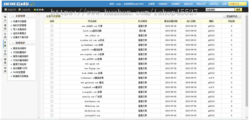Click the 节点名称 column header
Viewport: 249px width, 120px height.
click(92, 21)
